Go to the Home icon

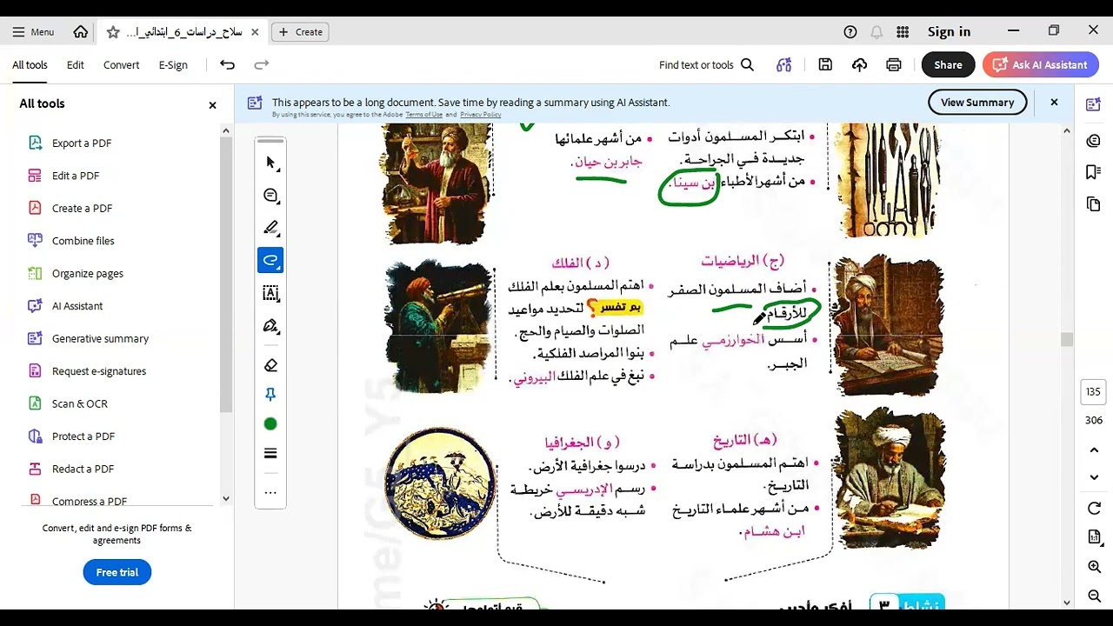coord(81,32)
